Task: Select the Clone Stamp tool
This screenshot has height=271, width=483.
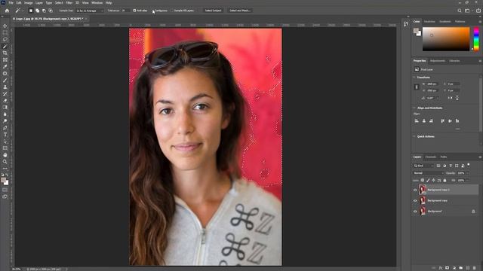Action: (5, 87)
